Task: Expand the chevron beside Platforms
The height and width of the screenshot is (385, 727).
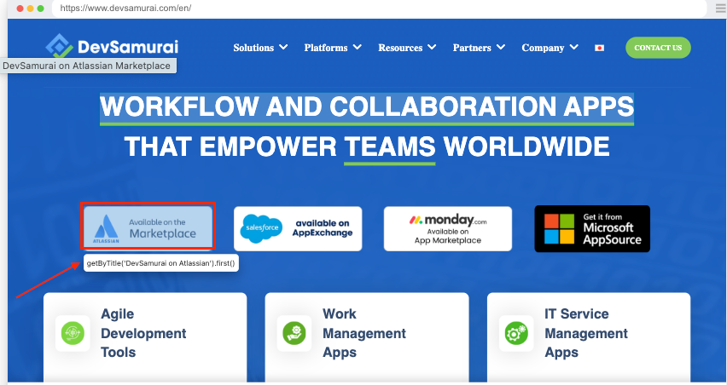Action: 357,47
